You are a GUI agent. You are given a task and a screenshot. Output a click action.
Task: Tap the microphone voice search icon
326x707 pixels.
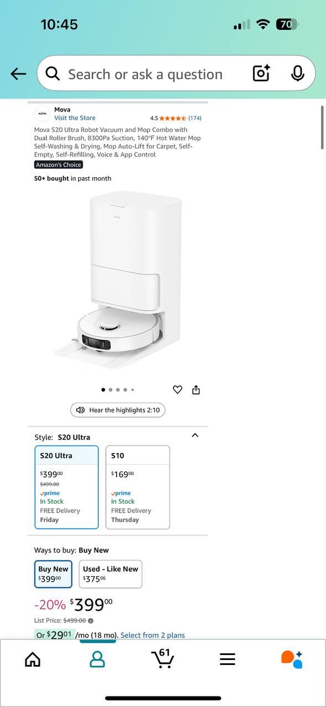click(297, 73)
